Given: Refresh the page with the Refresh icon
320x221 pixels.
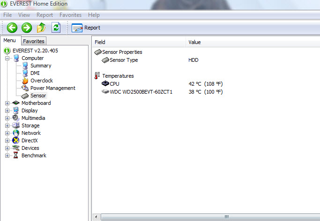Looking at the screenshot, I should [x=56, y=28].
